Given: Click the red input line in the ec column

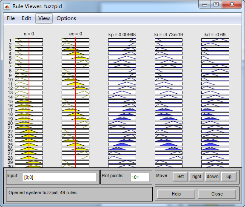Looking at the screenshot, I should pyautogui.click(x=75, y=103).
